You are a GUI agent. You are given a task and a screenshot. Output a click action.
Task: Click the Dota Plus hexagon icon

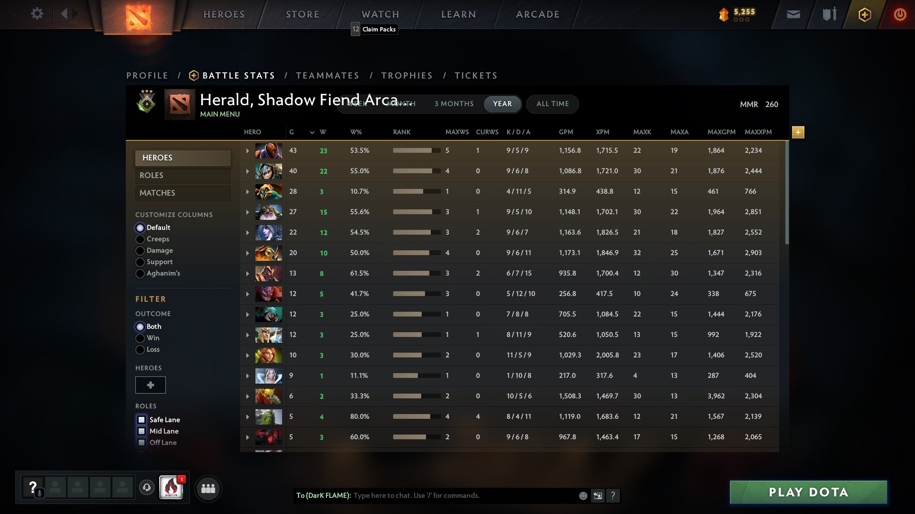864,15
